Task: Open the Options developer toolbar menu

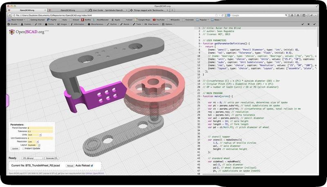Action: [168, 24]
